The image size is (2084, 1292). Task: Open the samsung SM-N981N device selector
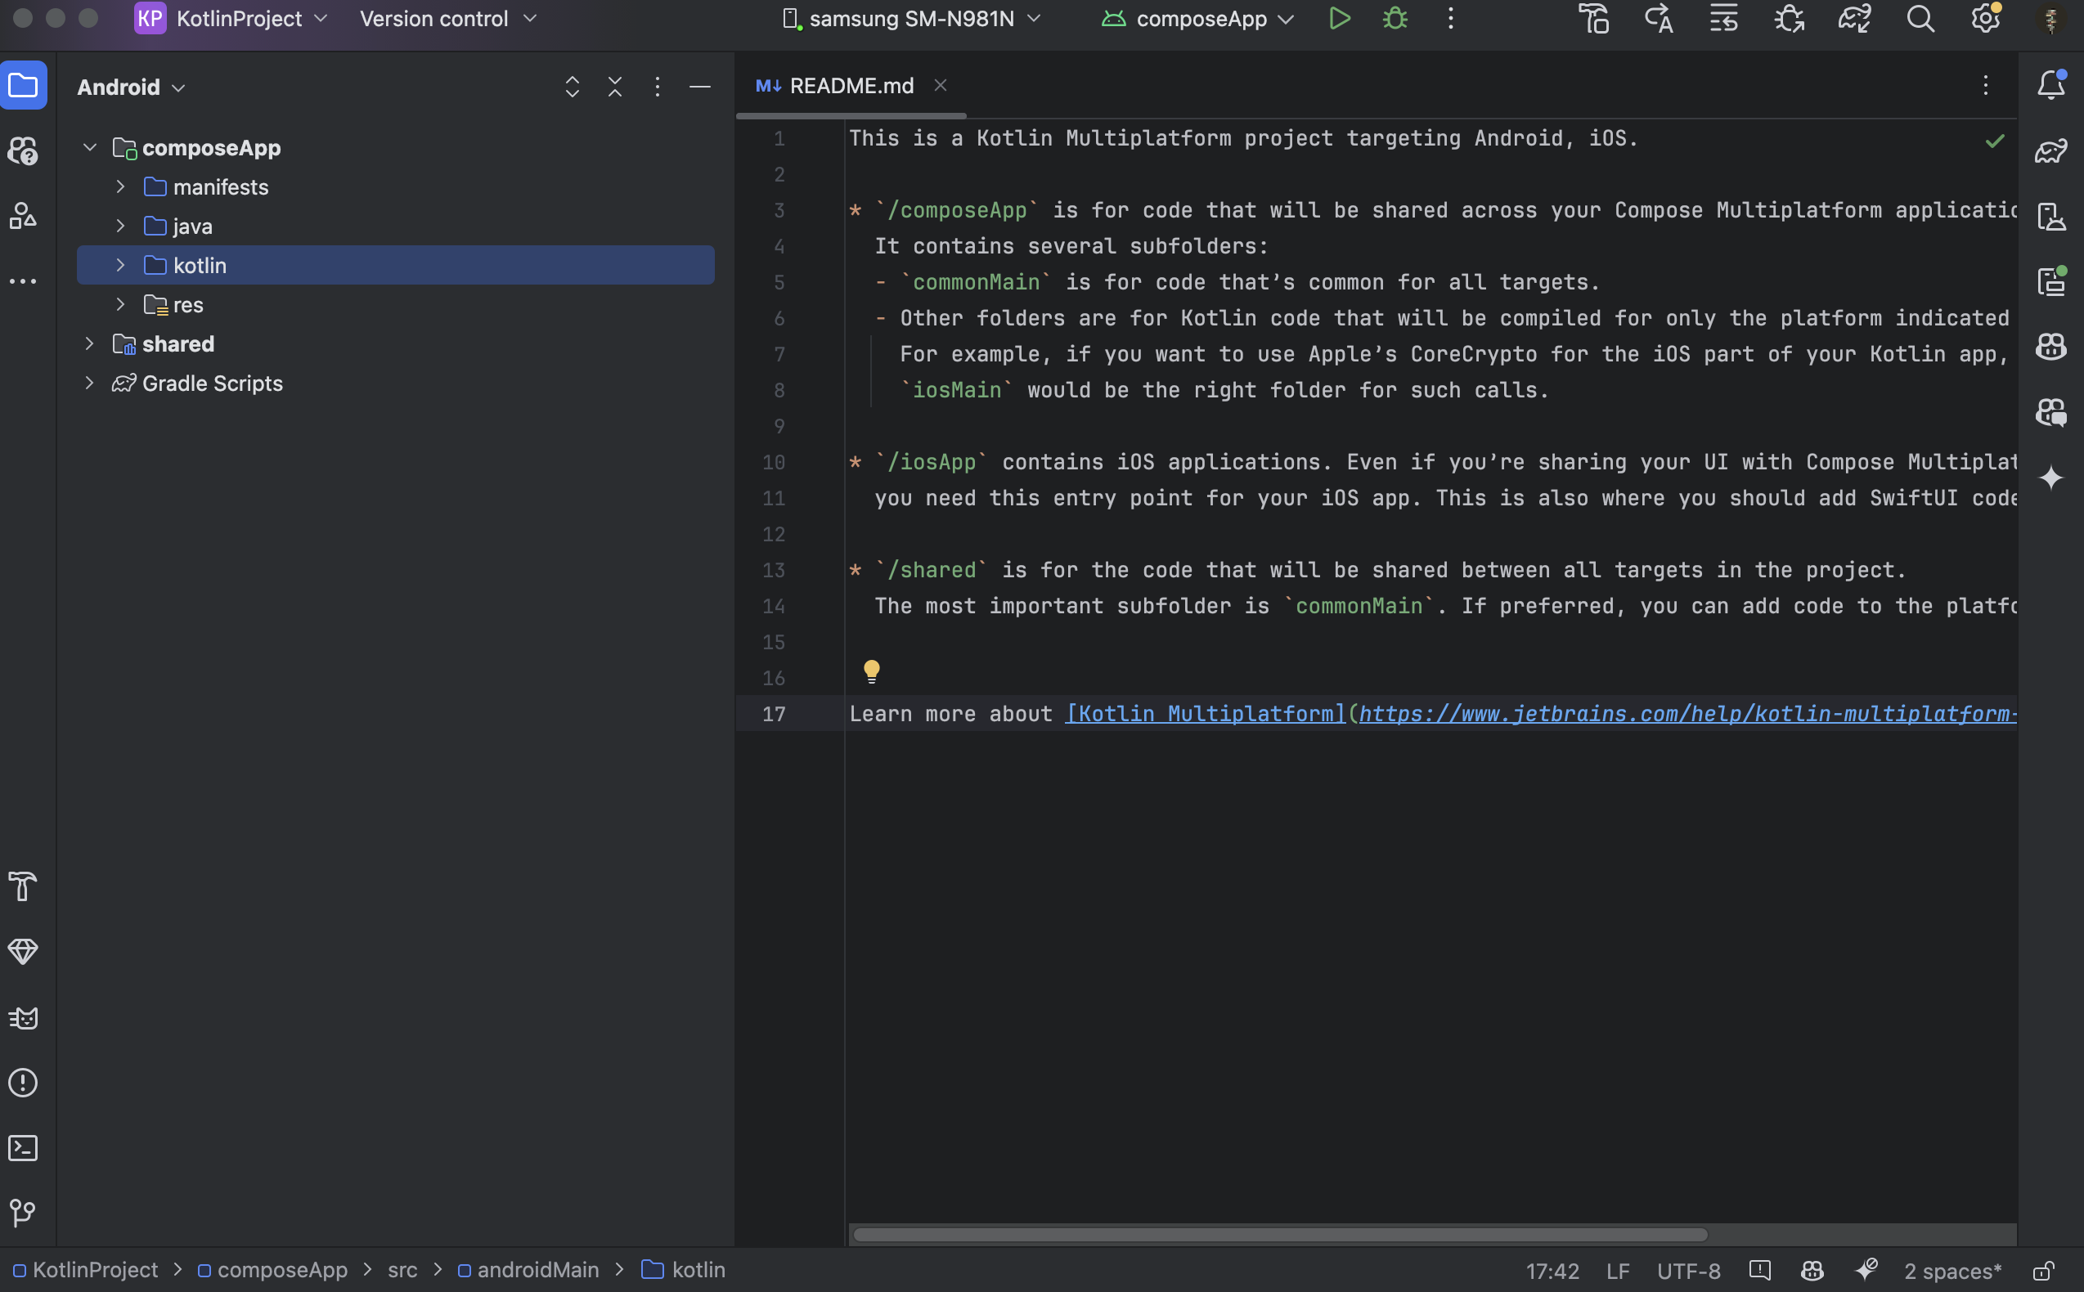pos(912,19)
